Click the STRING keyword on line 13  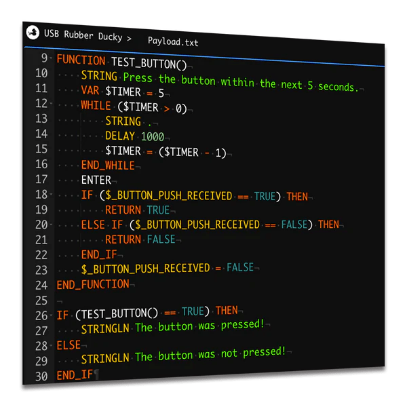(x=123, y=121)
